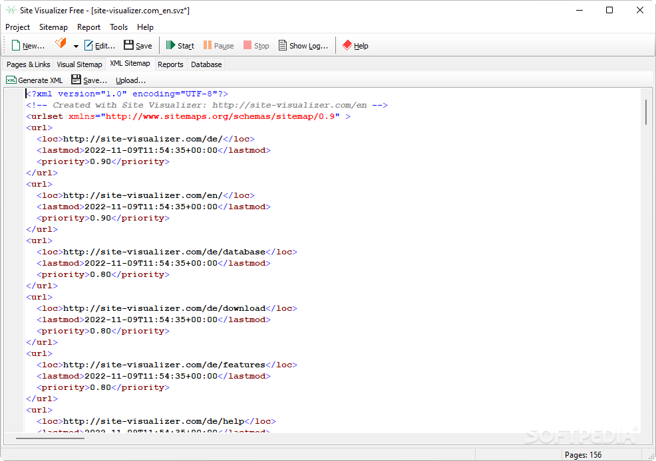Click the orange Open project icon
The width and height of the screenshot is (656, 461).
pyautogui.click(x=61, y=43)
